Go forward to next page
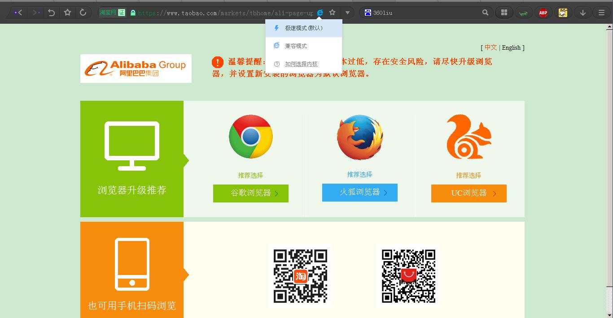The height and width of the screenshot is (318, 613). pos(36,13)
